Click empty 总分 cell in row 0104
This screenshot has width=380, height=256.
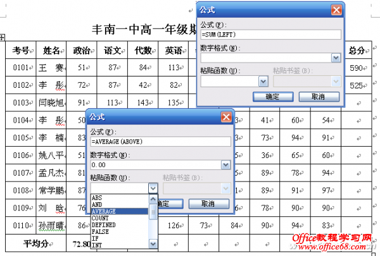357,120
